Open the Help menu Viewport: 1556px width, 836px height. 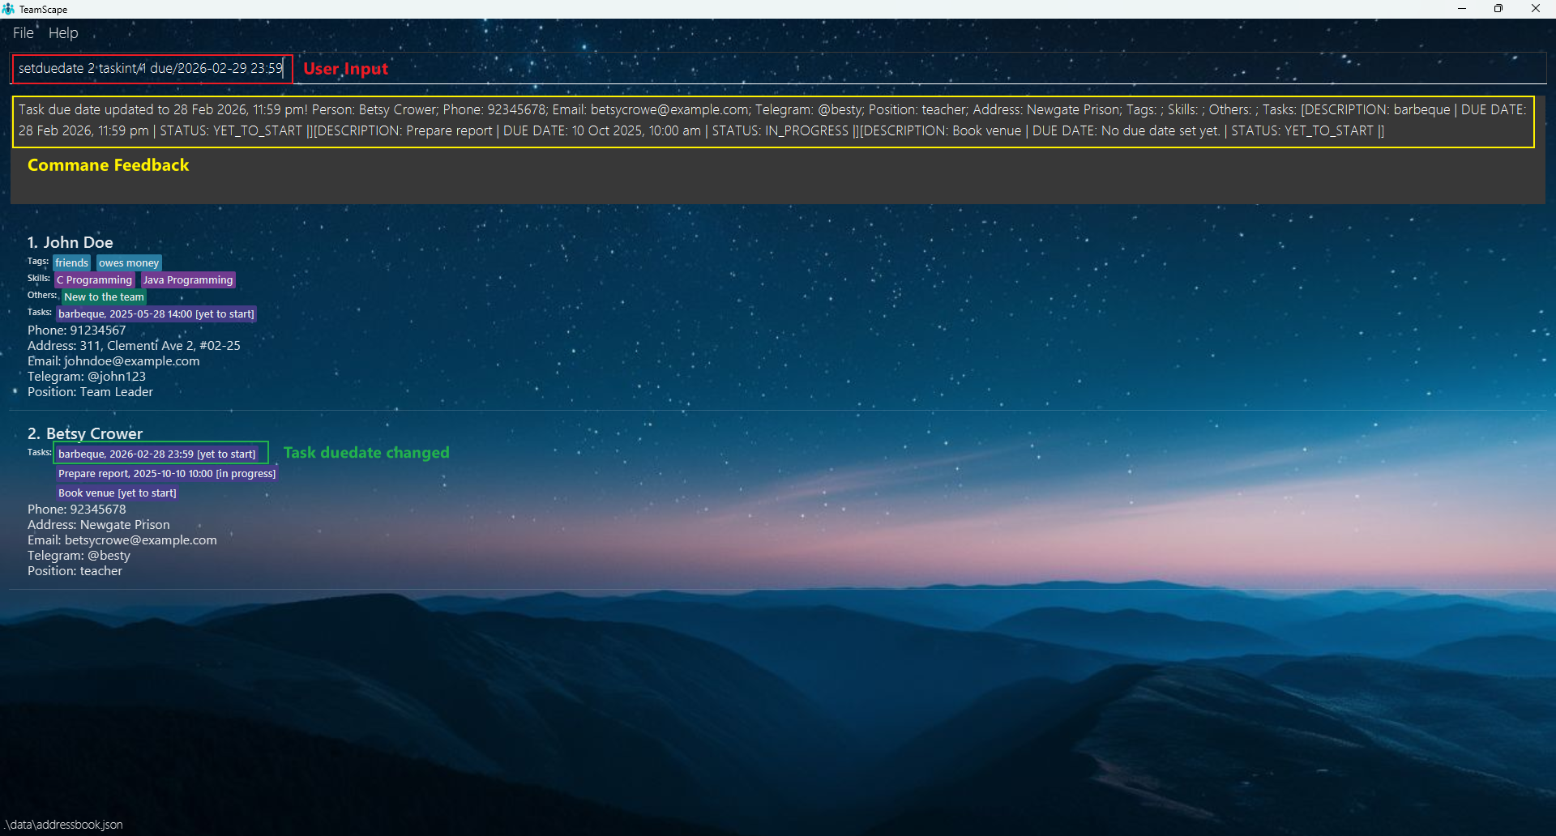pyautogui.click(x=63, y=33)
